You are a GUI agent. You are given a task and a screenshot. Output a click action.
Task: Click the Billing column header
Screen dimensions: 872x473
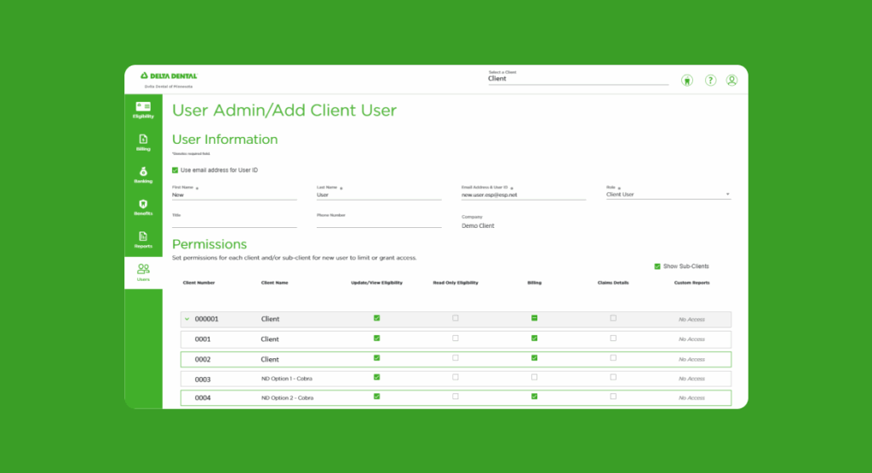point(535,283)
